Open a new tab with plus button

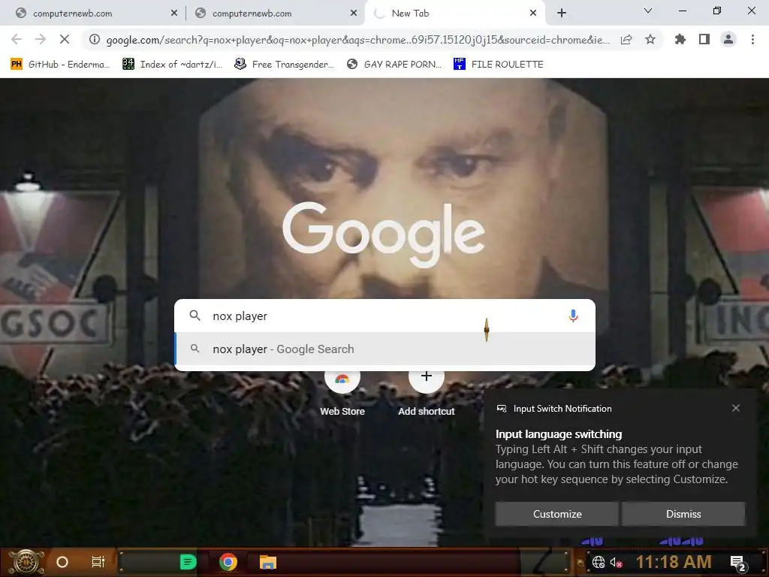(x=562, y=14)
